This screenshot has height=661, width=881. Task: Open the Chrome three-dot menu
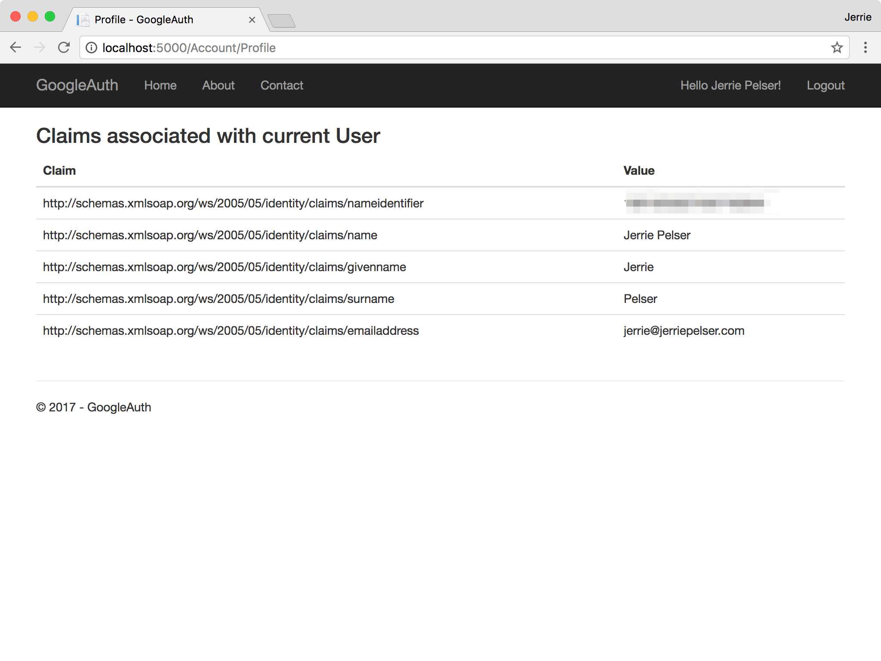point(866,47)
